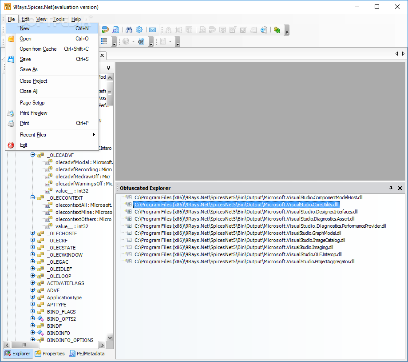Click the BINDINFO struct icon

(40, 333)
